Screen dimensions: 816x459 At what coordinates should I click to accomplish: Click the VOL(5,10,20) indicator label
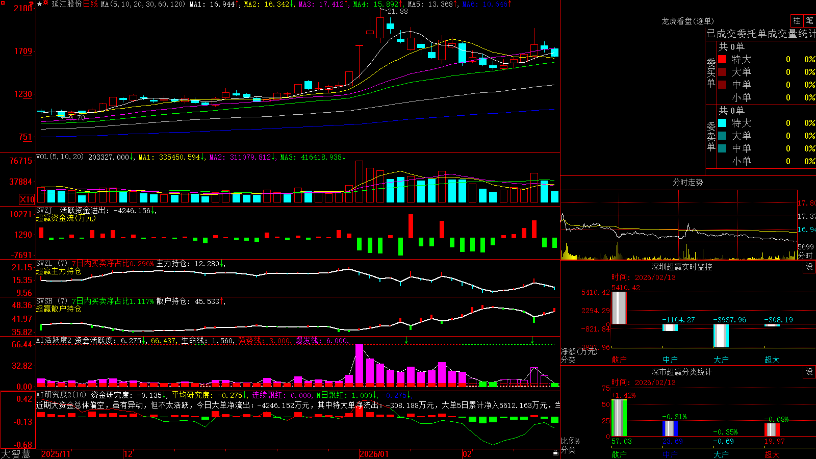[x=60, y=157]
